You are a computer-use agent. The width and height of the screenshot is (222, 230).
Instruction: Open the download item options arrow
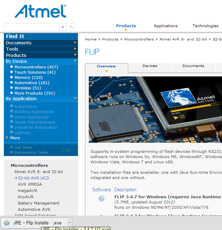point(70,223)
